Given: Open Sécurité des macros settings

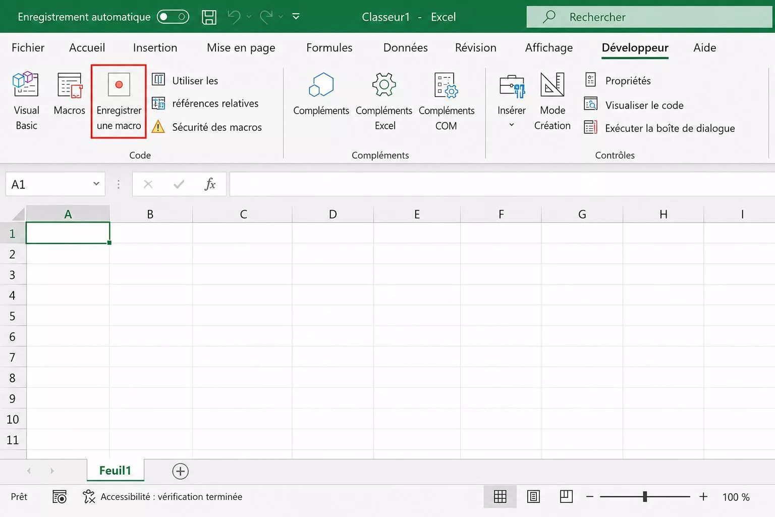Looking at the screenshot, I should click(x=207, y=127).
